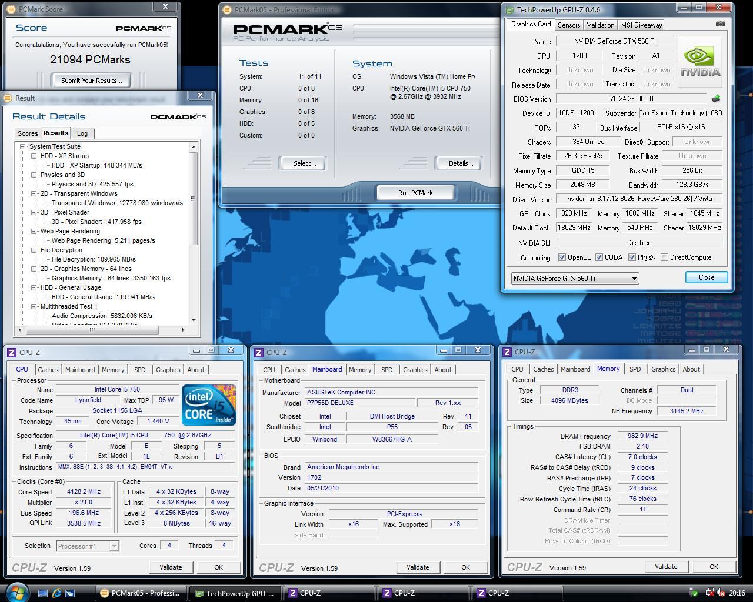Open the Processor #1 selection dropdown
Screen dimensions: 753x602
(x=87, y=546)
